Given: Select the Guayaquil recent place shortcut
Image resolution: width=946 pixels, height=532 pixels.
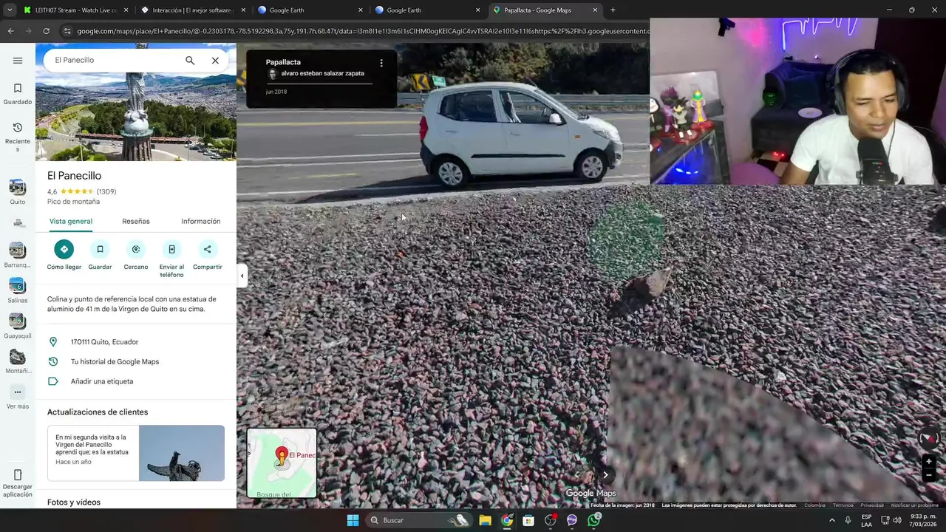Looking at the screenshot, I should (18, 326).
